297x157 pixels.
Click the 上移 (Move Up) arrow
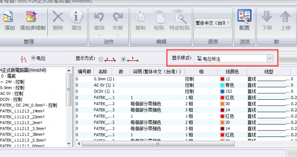click(x=285, y=16)
